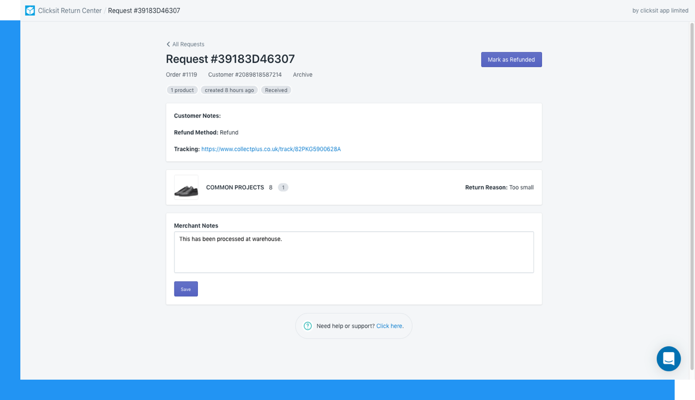Click the back chevron beside All Requests

point(168,44)
